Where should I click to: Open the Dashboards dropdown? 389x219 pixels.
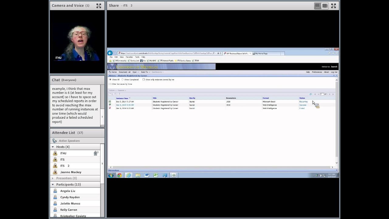[x=157, y=72]
